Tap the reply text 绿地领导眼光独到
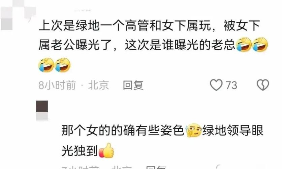This screenshot has height=169, width=282. (162, 140)
